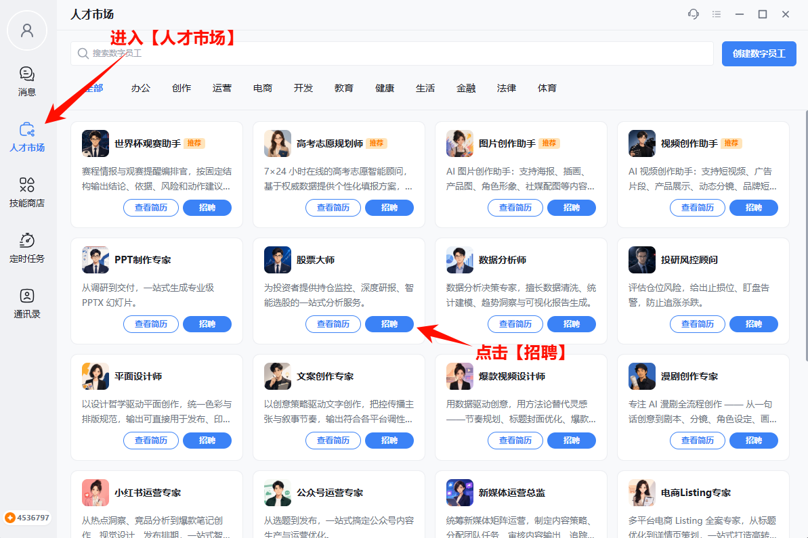
Task: Recruit 投研风控顾问 with 招聘
Action: 753,324
